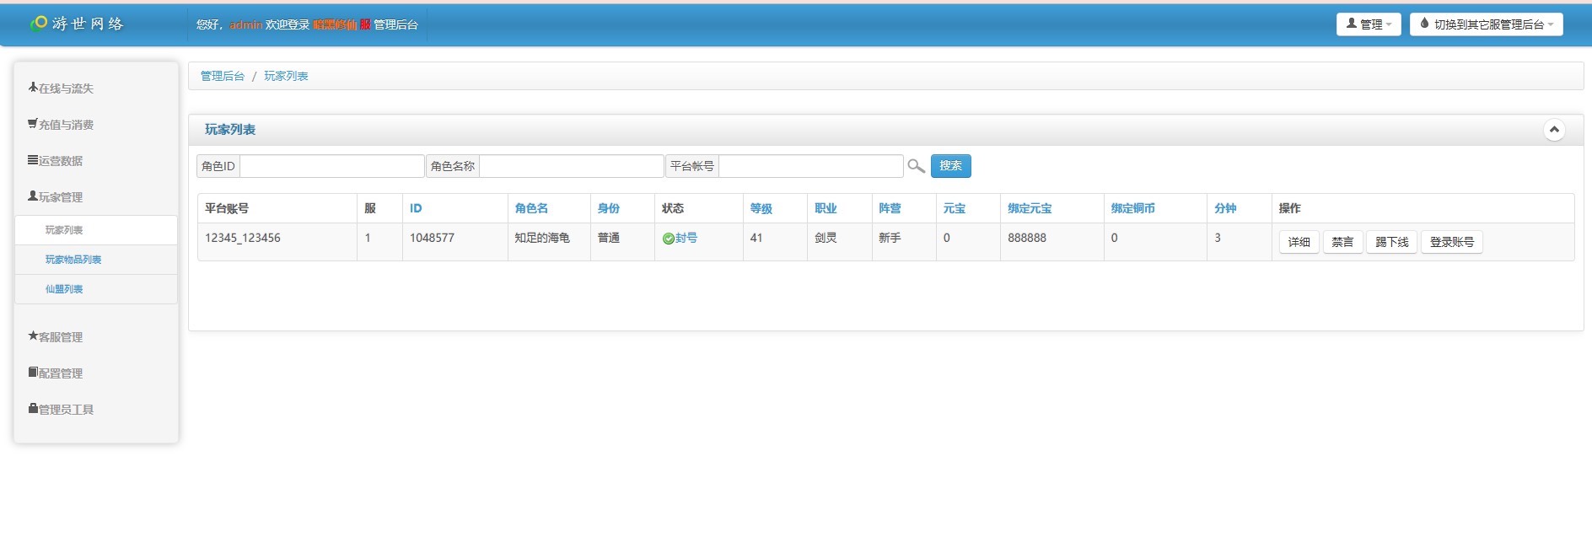Click 玩家列表 breadcrumb link

point(286,76)
